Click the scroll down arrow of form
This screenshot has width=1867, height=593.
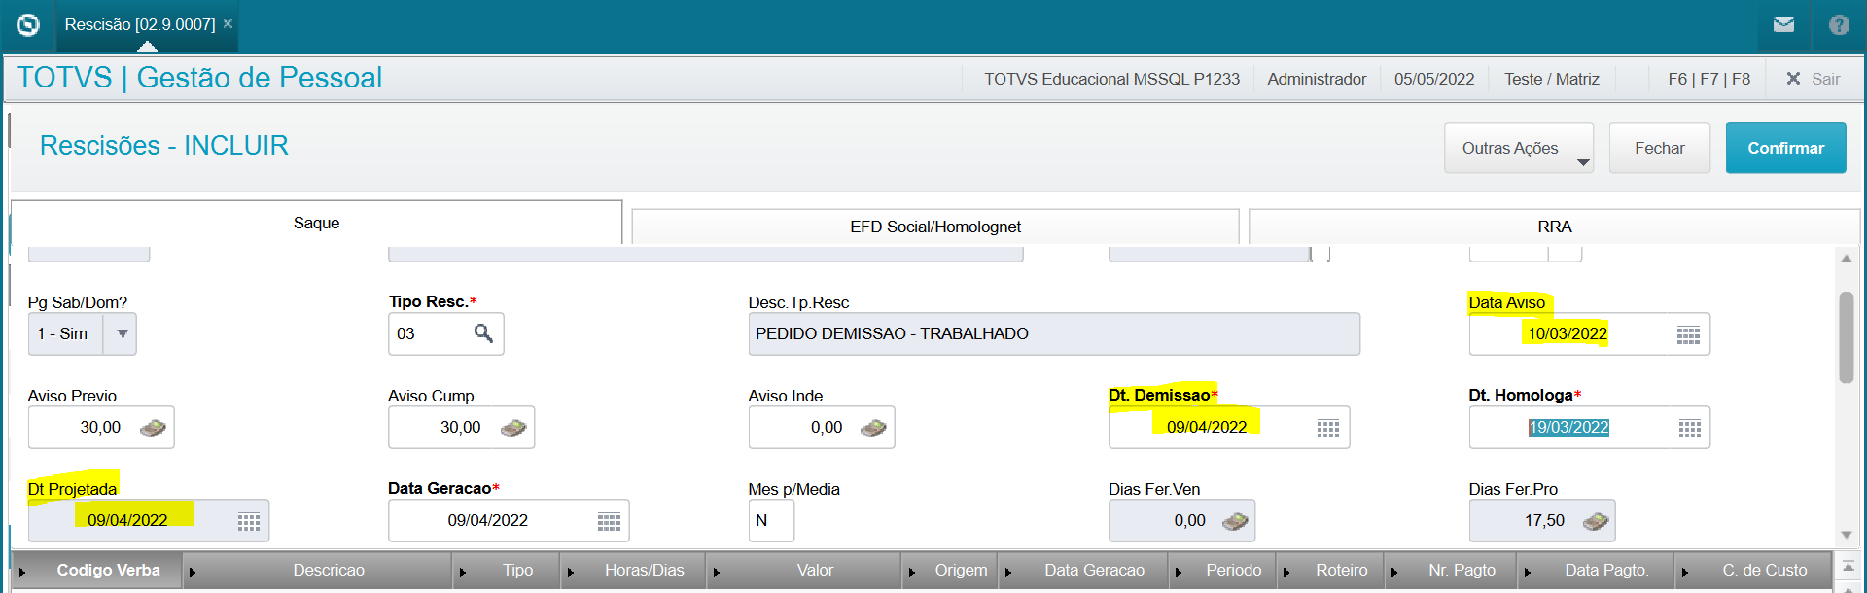pos(1846,535)
